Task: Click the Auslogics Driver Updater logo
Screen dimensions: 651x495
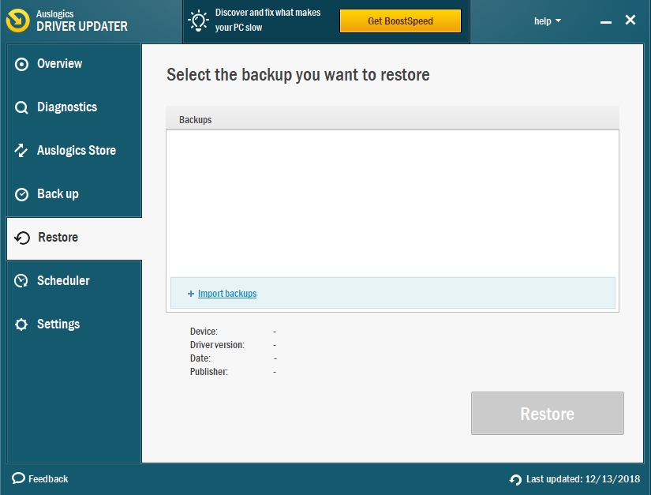Action: pos(18,21)
